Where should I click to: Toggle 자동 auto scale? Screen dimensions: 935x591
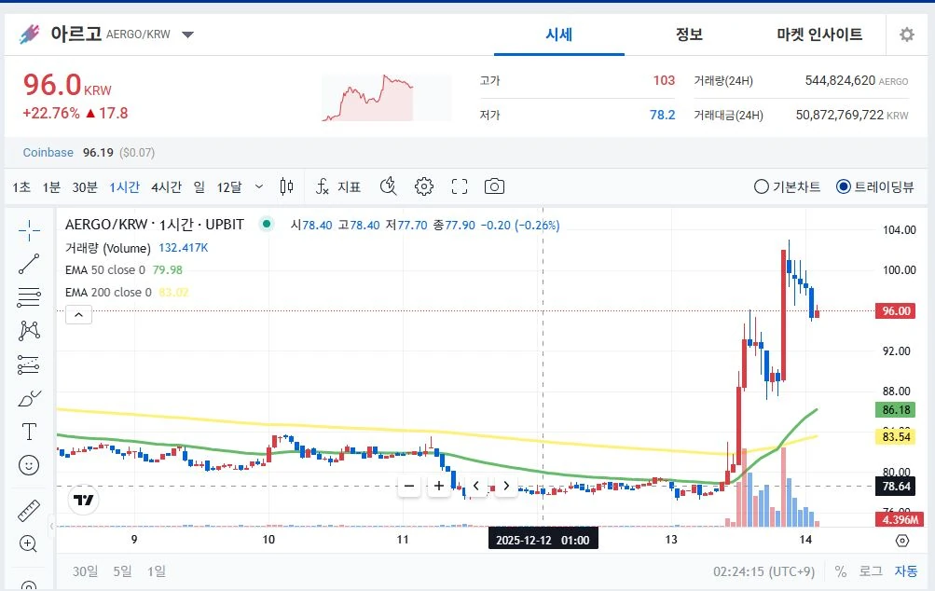[x=906, y=571]
